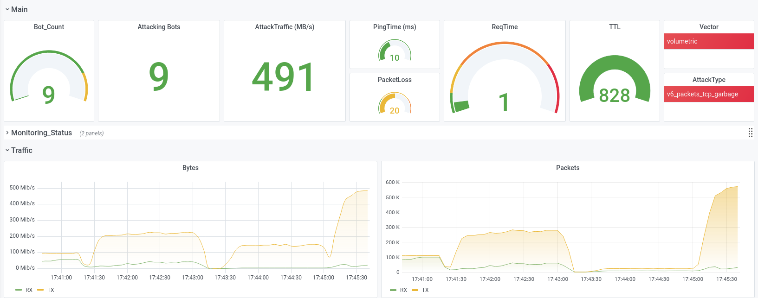Click the (2 panels) label

coord(91,133)
